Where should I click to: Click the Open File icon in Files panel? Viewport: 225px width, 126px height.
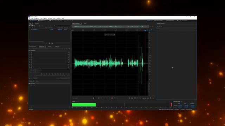coord(30,26)
